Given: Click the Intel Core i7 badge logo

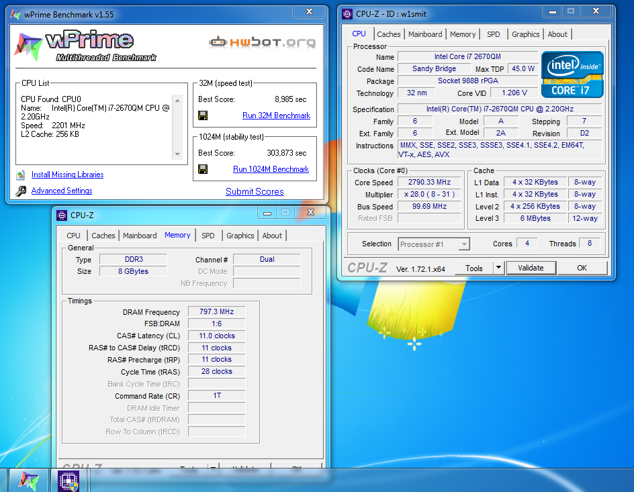Looking at the screenshot, I should point(572,75).
